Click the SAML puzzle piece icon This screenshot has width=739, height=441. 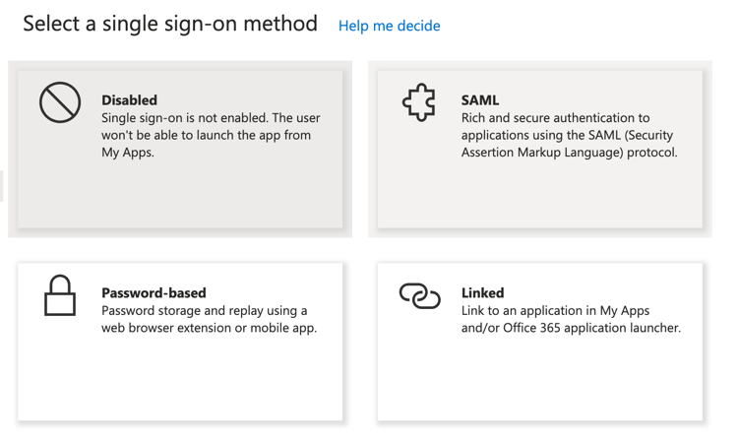click(x=419, y=102)
